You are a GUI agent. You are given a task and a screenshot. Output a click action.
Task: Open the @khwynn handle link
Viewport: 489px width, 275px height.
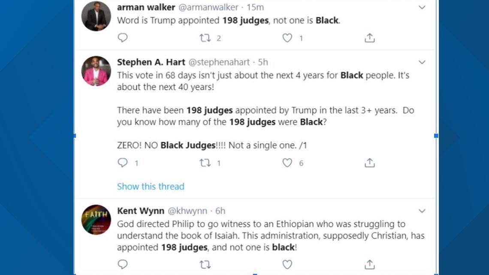tap(187, 211)
